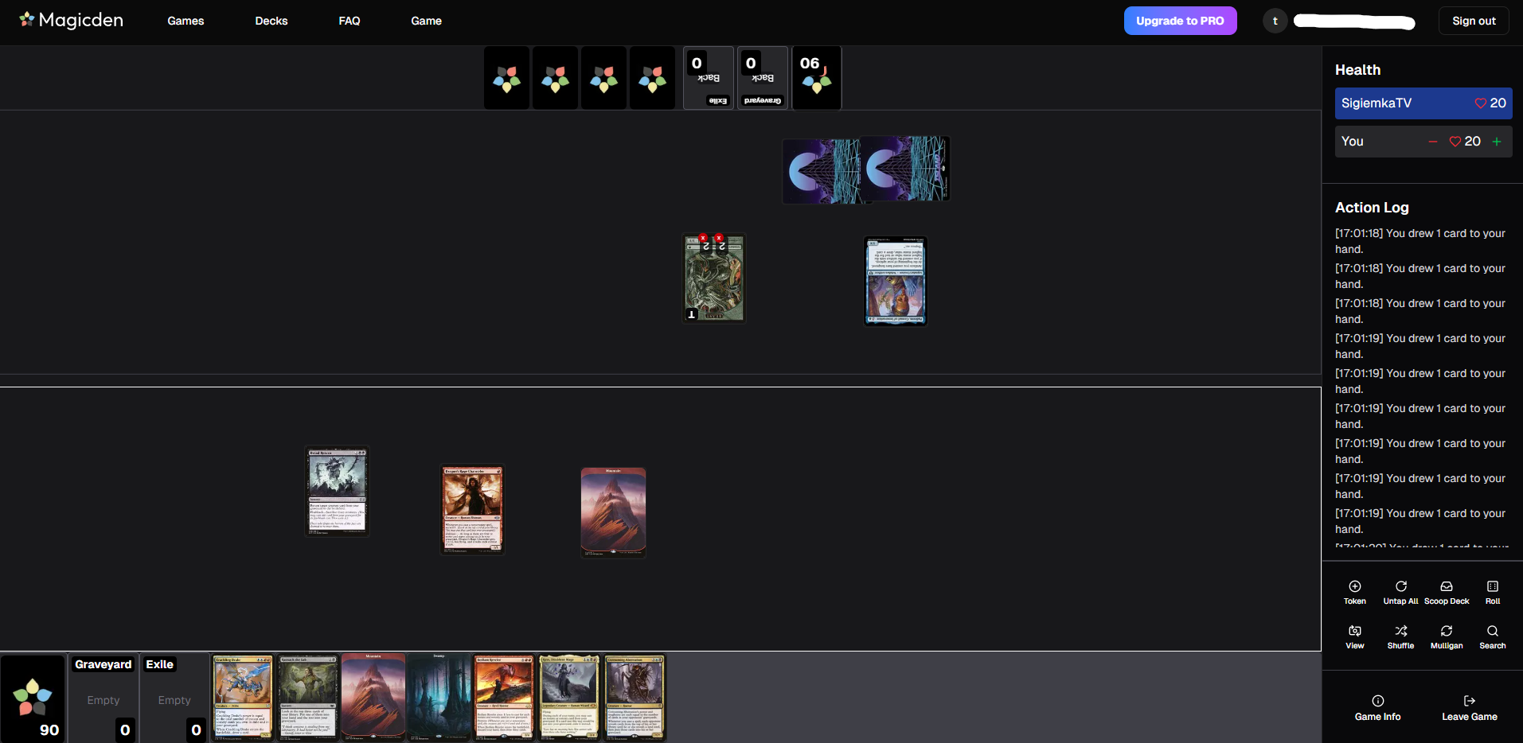The height and width of the screenshot is (743, 1523).
Task: Click the Health heading
Action: [x=1357, y=70]
